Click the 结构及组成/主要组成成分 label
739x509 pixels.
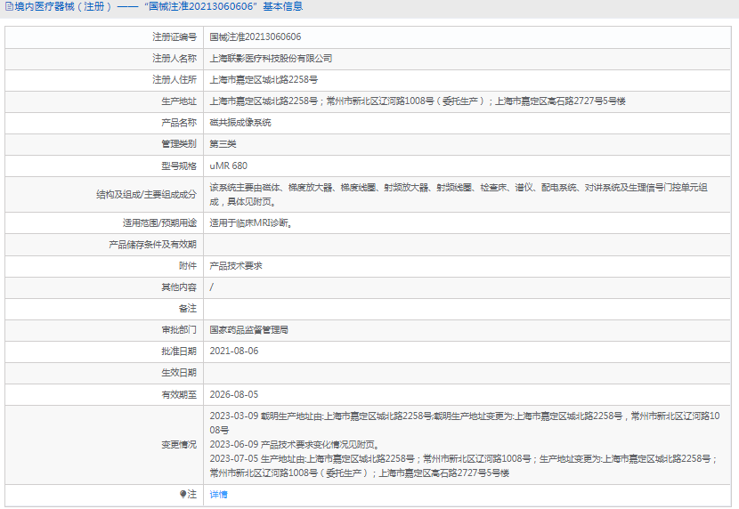pyautogui.click(x=146, y=195)
